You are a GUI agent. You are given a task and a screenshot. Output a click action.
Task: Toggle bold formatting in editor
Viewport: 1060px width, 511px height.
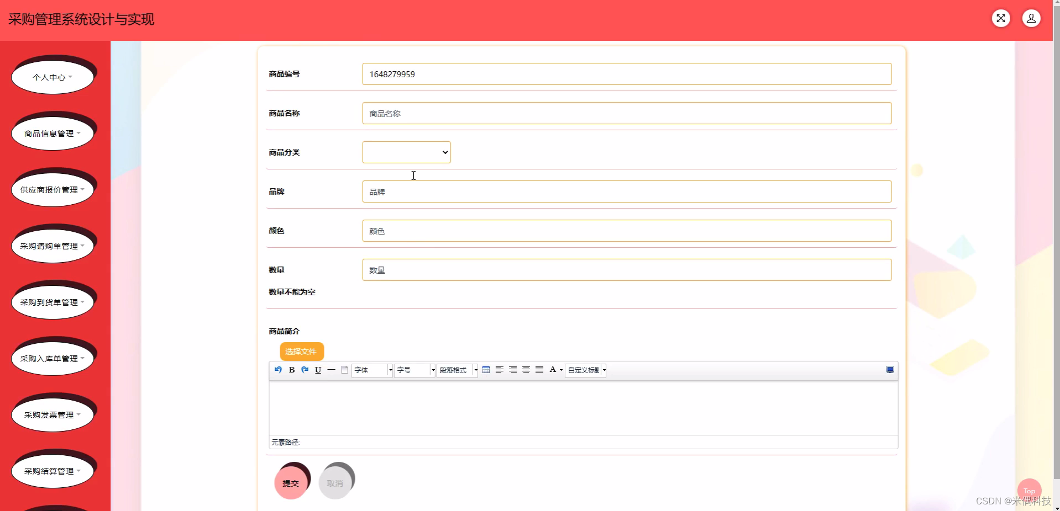(292, 370)
